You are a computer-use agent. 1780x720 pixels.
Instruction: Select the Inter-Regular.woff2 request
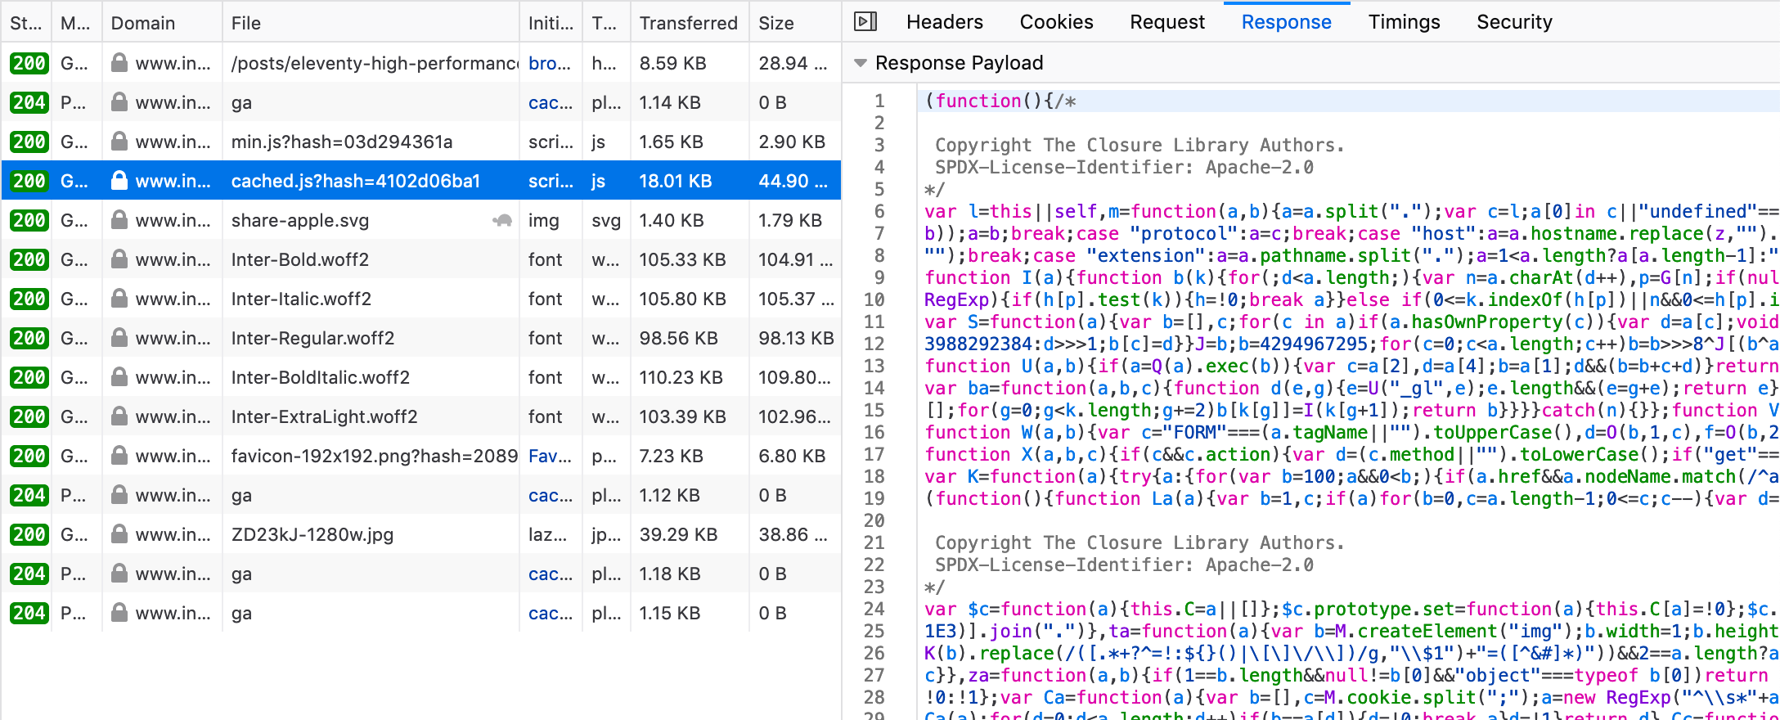(421, 337)
